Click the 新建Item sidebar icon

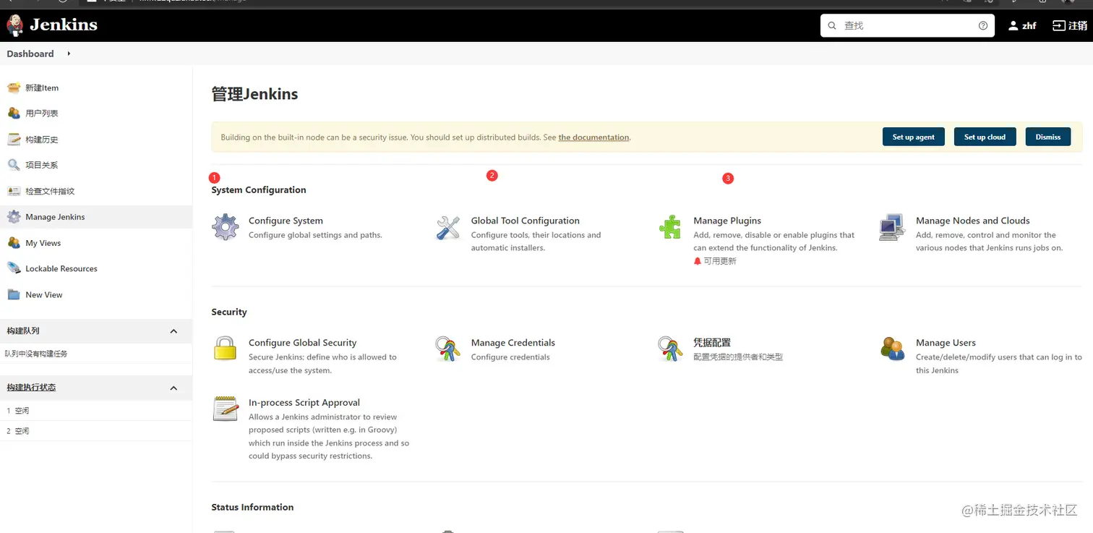point(14,88)
